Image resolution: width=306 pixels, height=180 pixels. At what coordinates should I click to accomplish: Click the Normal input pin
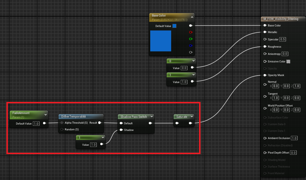pos(265,84)
